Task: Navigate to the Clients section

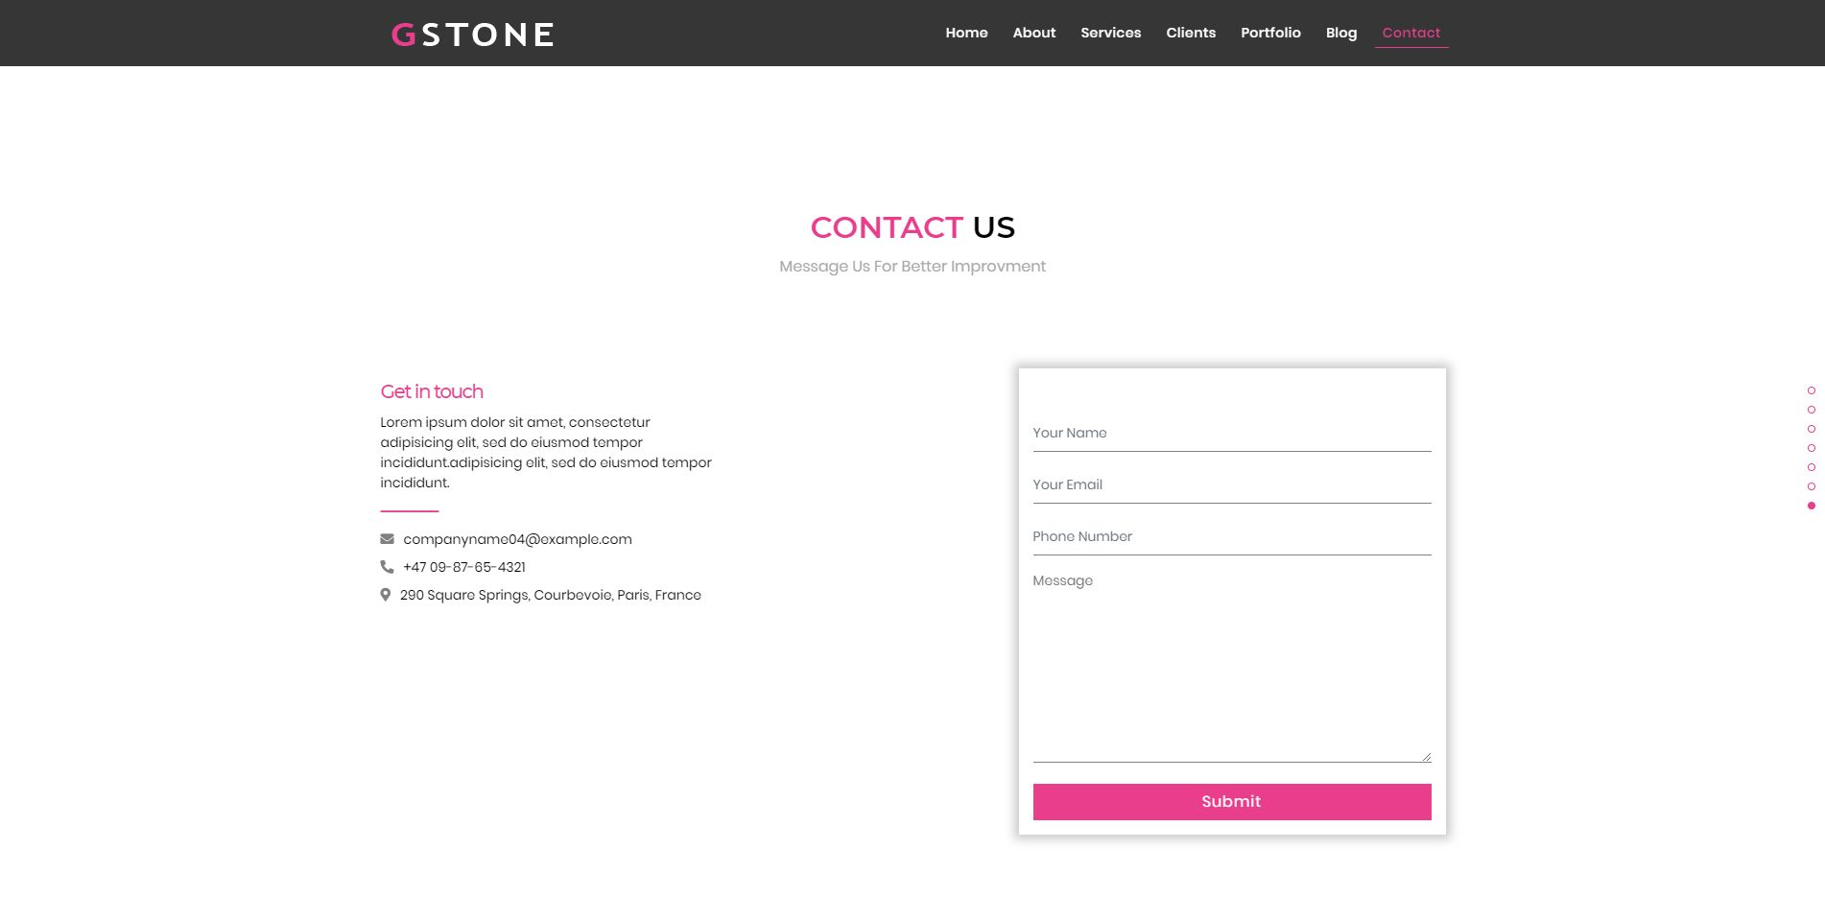Action: 1190,33
